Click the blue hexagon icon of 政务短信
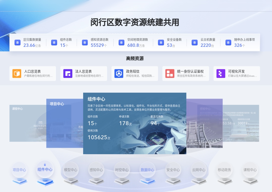Viewport: 272px width, 192px height. [119, 73]
